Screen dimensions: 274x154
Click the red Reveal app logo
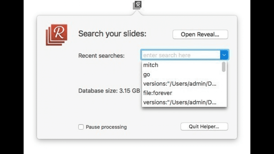click(x=56, y=35)
